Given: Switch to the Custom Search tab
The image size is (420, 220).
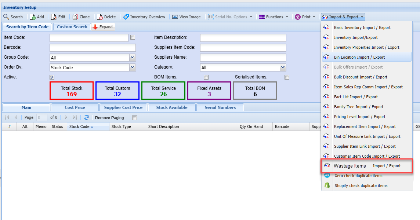Looking at the screenshot, I should pyautogui.click(x=72, y=27).
